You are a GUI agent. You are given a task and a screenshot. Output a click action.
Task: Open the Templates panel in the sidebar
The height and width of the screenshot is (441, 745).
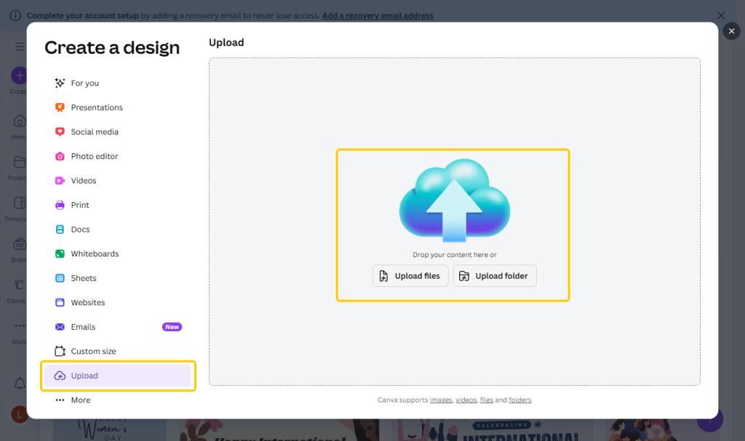click(18, 204)
